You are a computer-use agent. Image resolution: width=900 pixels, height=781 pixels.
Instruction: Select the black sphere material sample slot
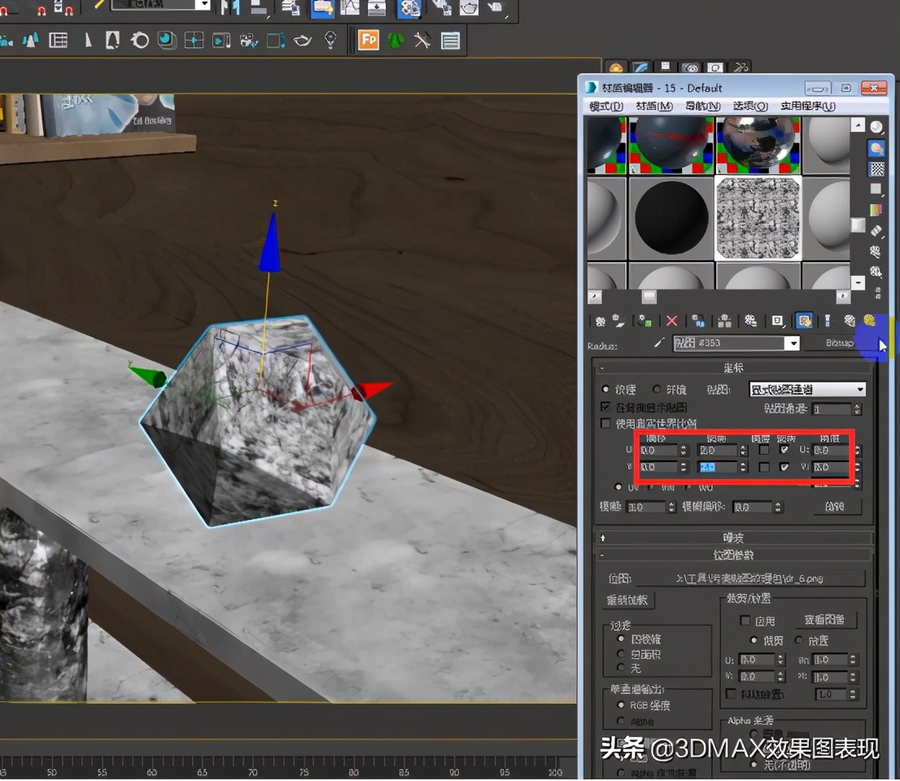pyautogui.click(x=671, y=217)
